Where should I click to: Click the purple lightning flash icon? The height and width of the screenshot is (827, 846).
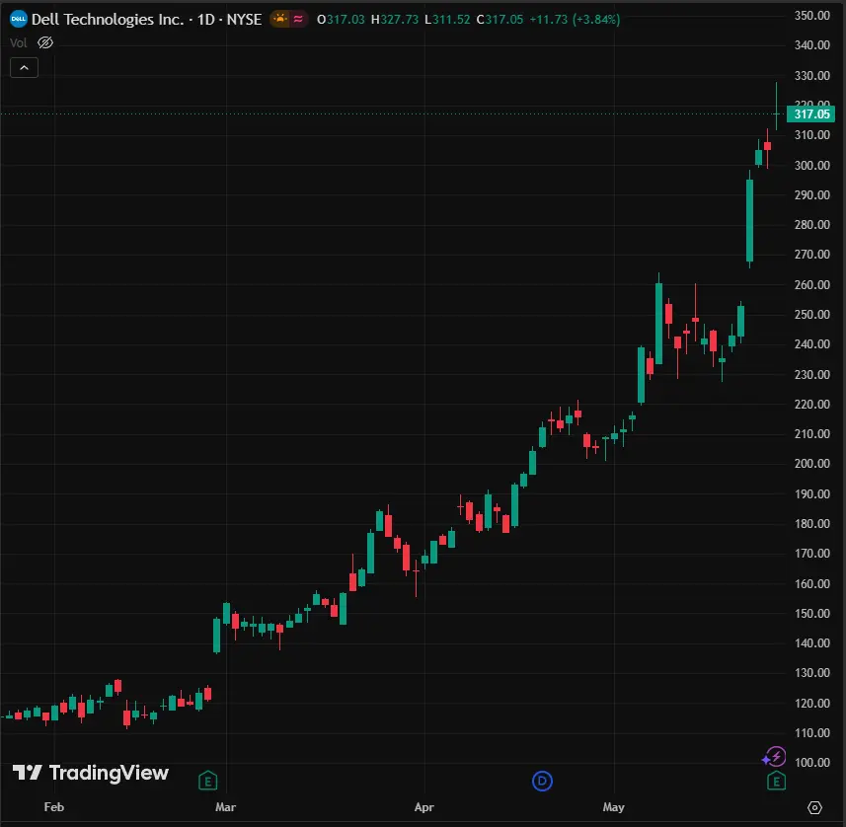pyautogui.click(x=774, y=757)
